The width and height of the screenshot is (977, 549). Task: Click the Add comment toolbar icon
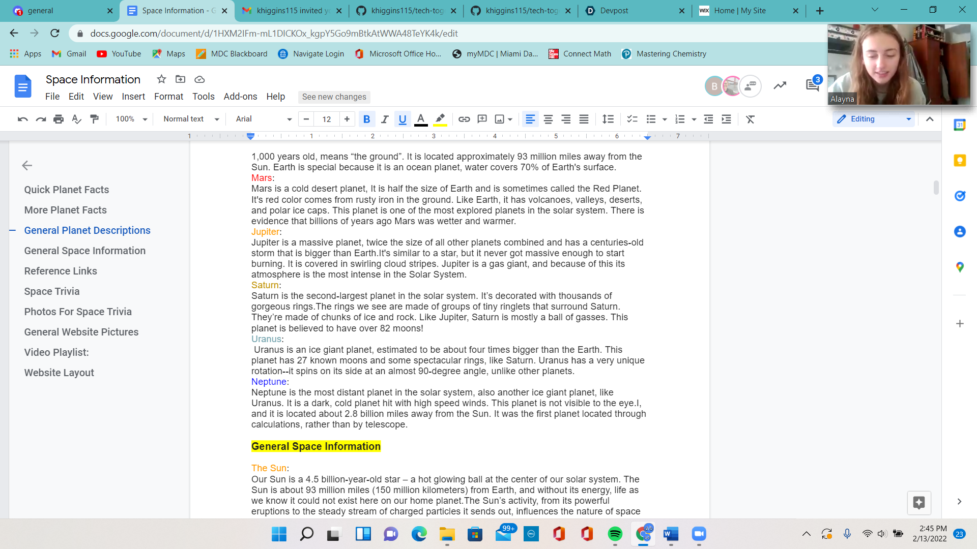[482, 119]
